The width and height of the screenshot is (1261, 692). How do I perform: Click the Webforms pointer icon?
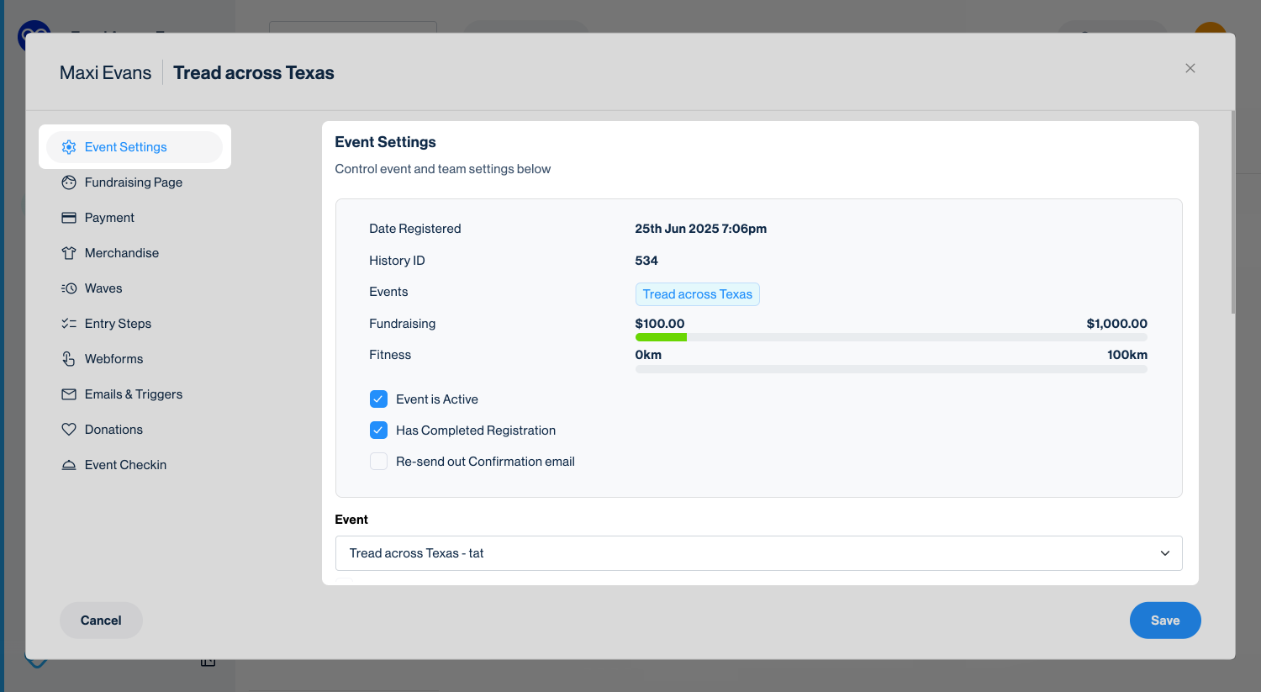click(x=69, y=359)
